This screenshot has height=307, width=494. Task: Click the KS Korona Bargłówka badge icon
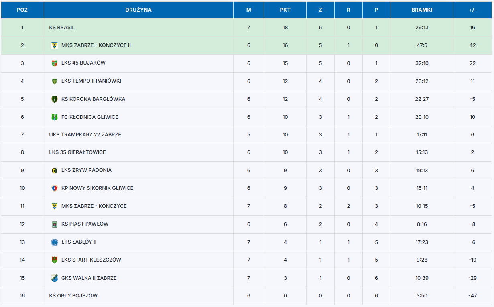55,99
